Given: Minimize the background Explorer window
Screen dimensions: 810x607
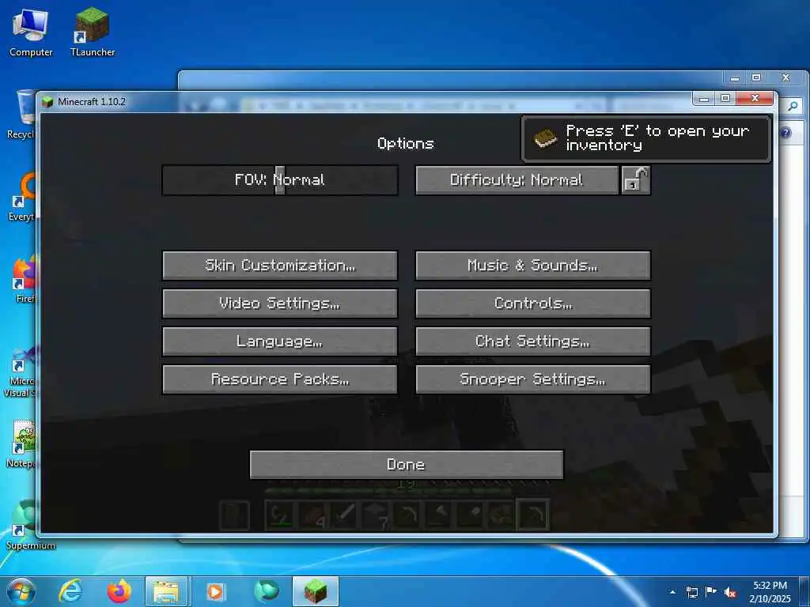Looking at the screenshot, I should point(735,77).
